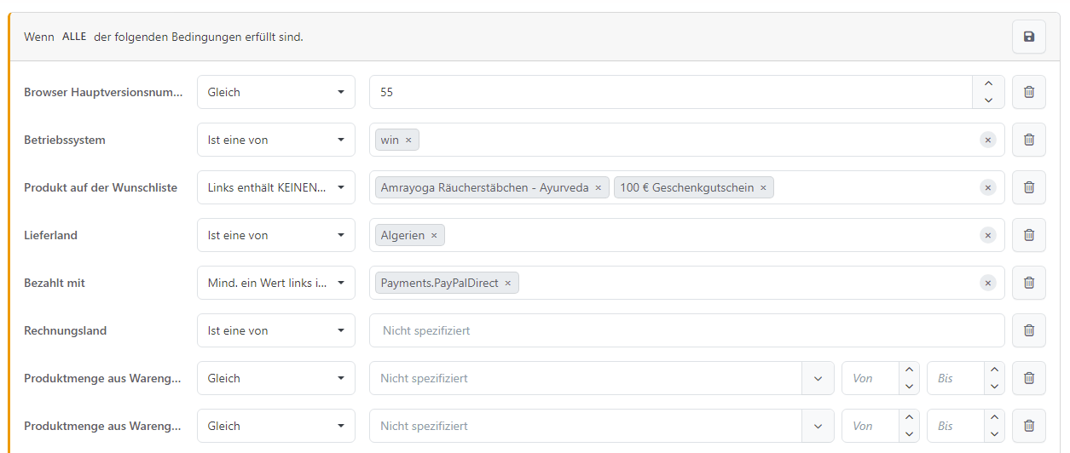Clear all products in the Wunschliste field
1070x453 pixels.
coord(987,187)
